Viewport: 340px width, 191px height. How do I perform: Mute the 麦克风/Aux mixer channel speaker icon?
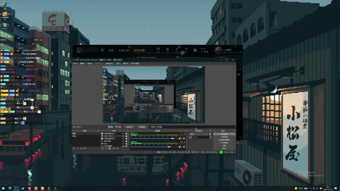point(180,138)
